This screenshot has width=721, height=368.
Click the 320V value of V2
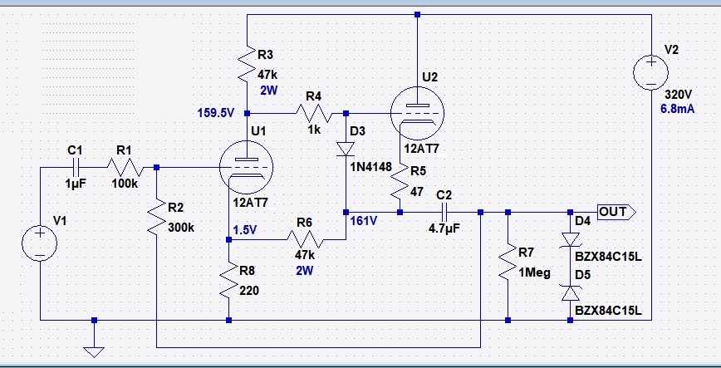click(679, 95)
